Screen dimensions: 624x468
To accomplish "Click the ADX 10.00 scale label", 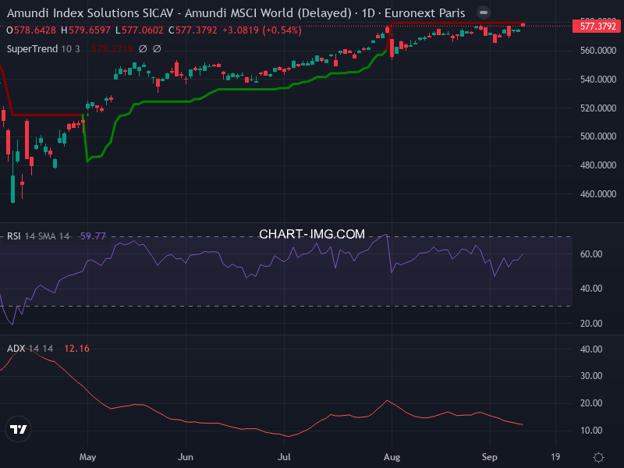I will pos(591,431).
